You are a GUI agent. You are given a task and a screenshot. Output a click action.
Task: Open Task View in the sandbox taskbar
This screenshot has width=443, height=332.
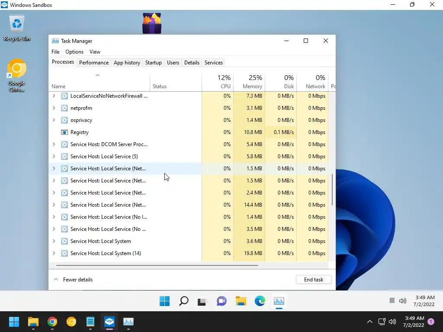coord(202,301)
